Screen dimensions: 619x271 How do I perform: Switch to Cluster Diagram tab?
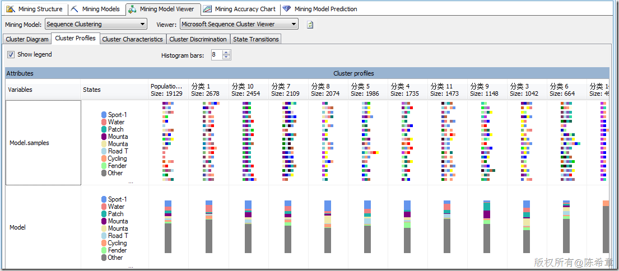(x=27, y=39)
